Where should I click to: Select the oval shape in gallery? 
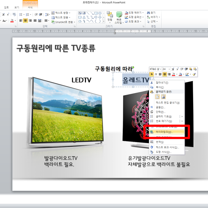point(100,13)
